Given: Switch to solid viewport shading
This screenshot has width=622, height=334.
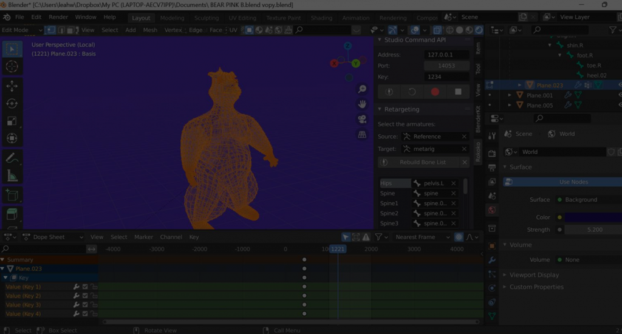Looking at the screenshot, I should [x=459, y=30].
